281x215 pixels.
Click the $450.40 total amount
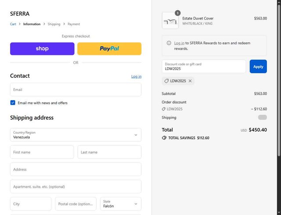pos(258,130)
